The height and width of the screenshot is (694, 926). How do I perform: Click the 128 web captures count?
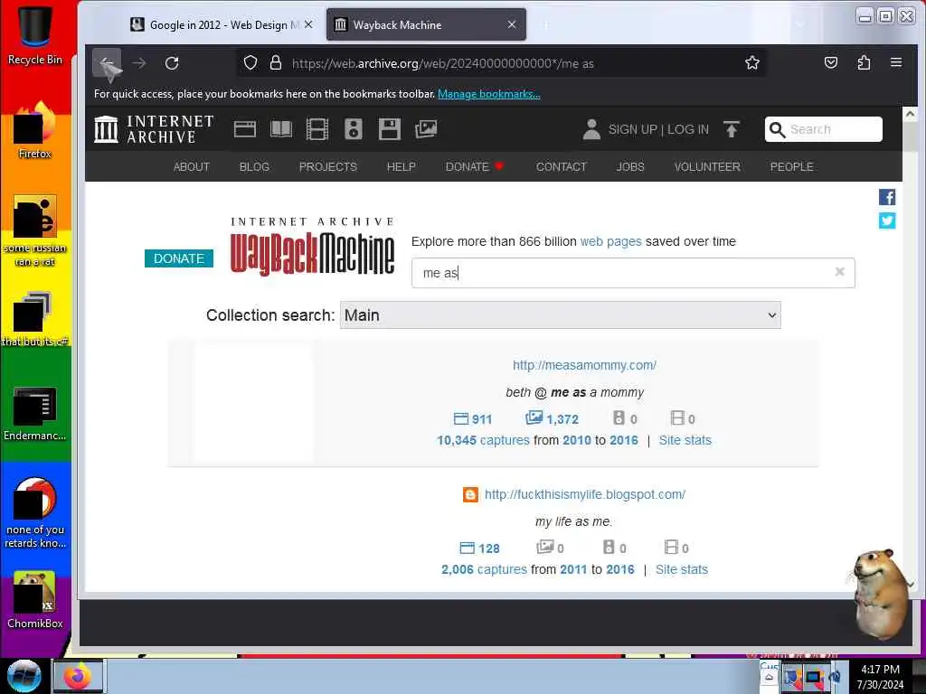(479, 549)
